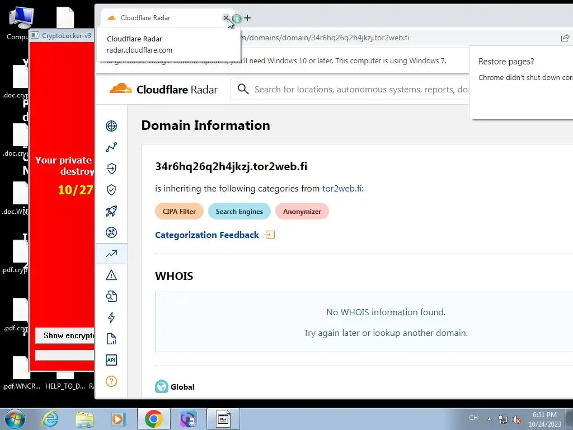Open the Categorization Feedback link

[207, 235]
